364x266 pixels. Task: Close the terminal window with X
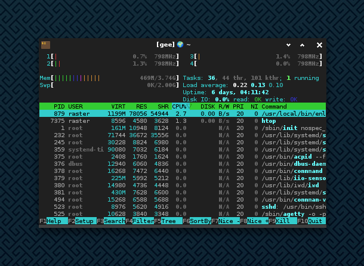click(319, 45)
